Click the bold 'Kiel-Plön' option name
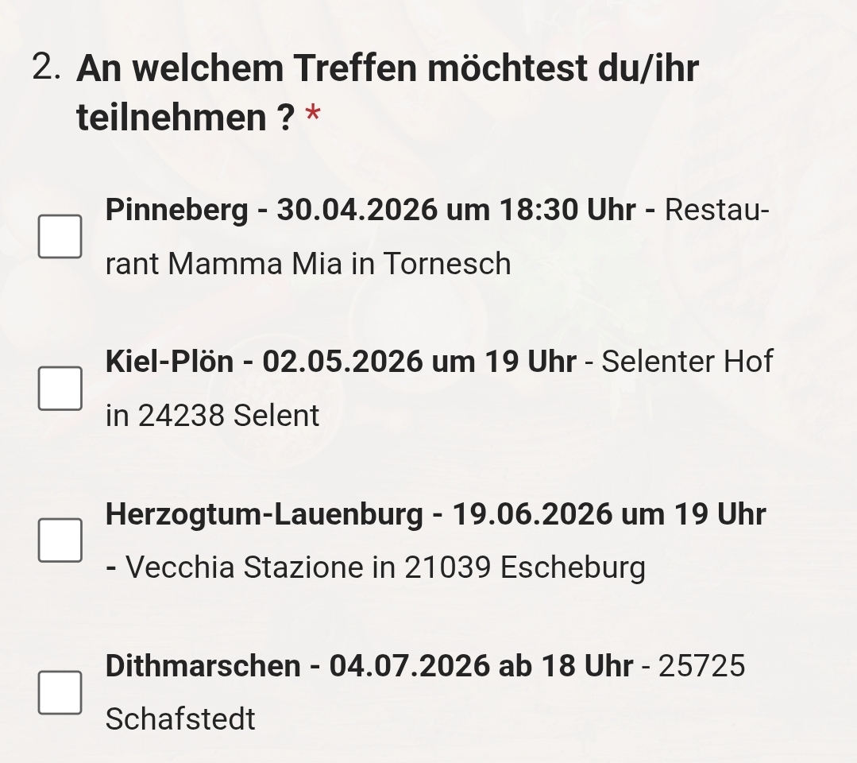 [x=169, y=362]
